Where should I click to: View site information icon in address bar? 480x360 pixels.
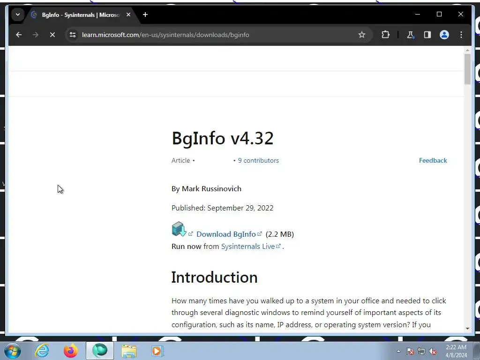(x=73, y=35)
